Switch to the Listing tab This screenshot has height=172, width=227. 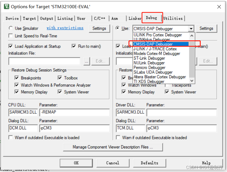[x=65, y=19]
